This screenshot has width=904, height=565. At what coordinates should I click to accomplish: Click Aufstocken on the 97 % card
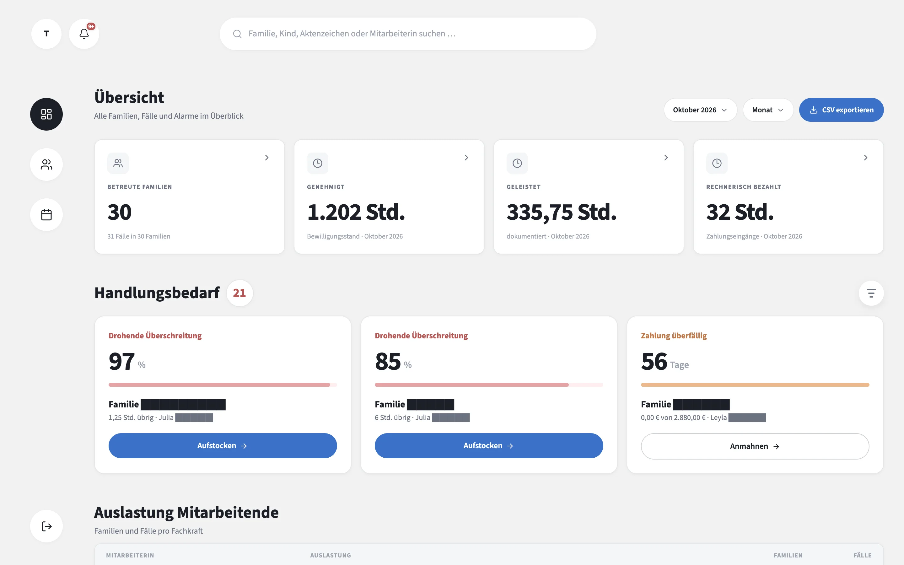point(223,446)
